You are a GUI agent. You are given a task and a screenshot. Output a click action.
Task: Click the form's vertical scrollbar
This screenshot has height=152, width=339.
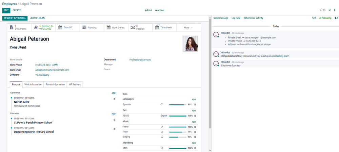click(210, 73)
